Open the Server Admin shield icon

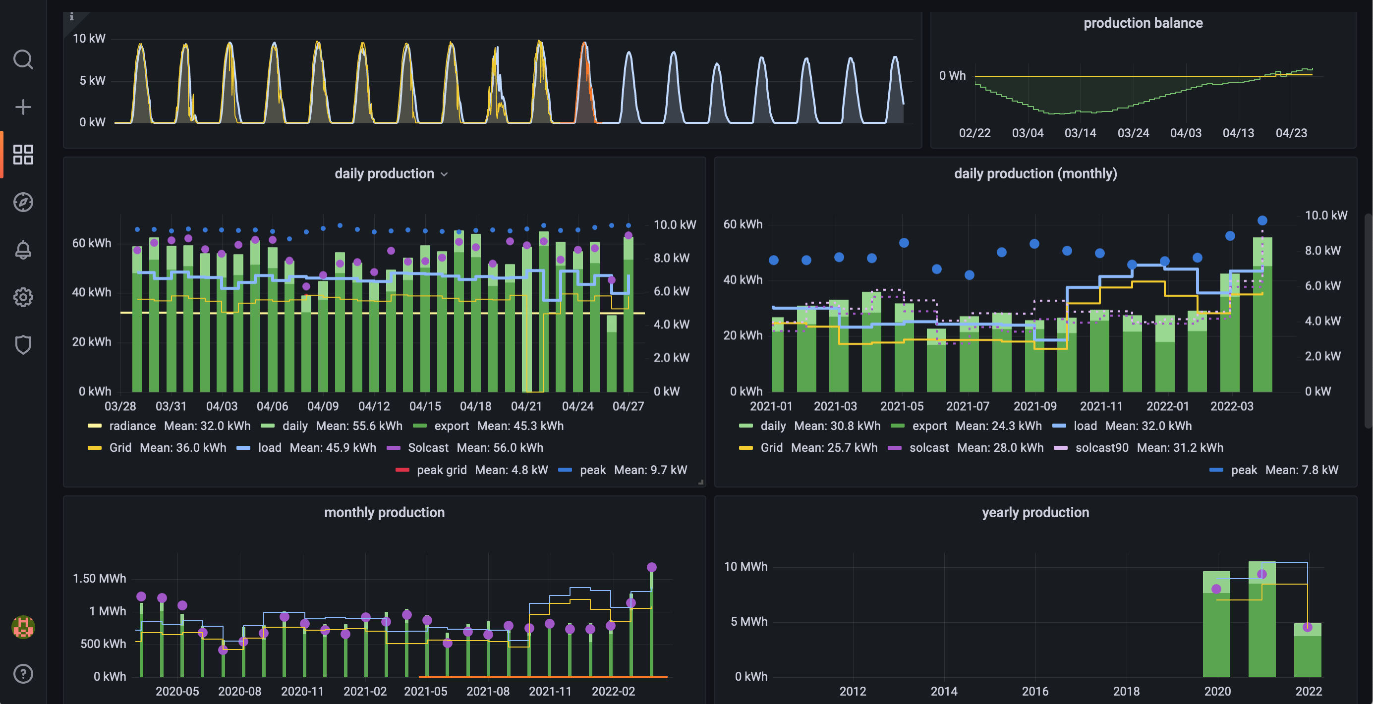click(x=23, y=345)
